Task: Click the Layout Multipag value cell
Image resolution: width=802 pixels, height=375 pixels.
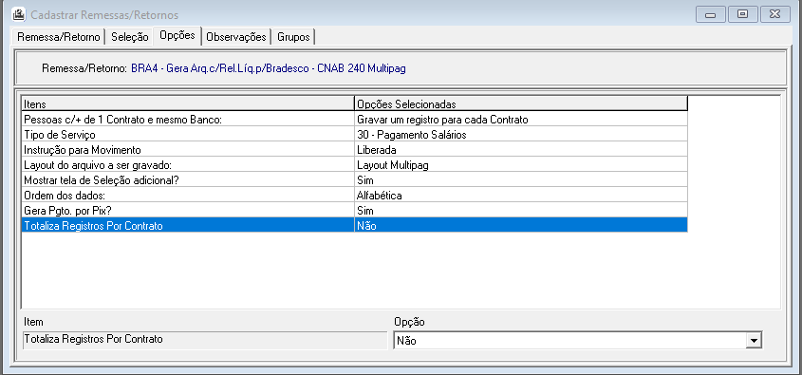Action: click(x=521, y=165)
